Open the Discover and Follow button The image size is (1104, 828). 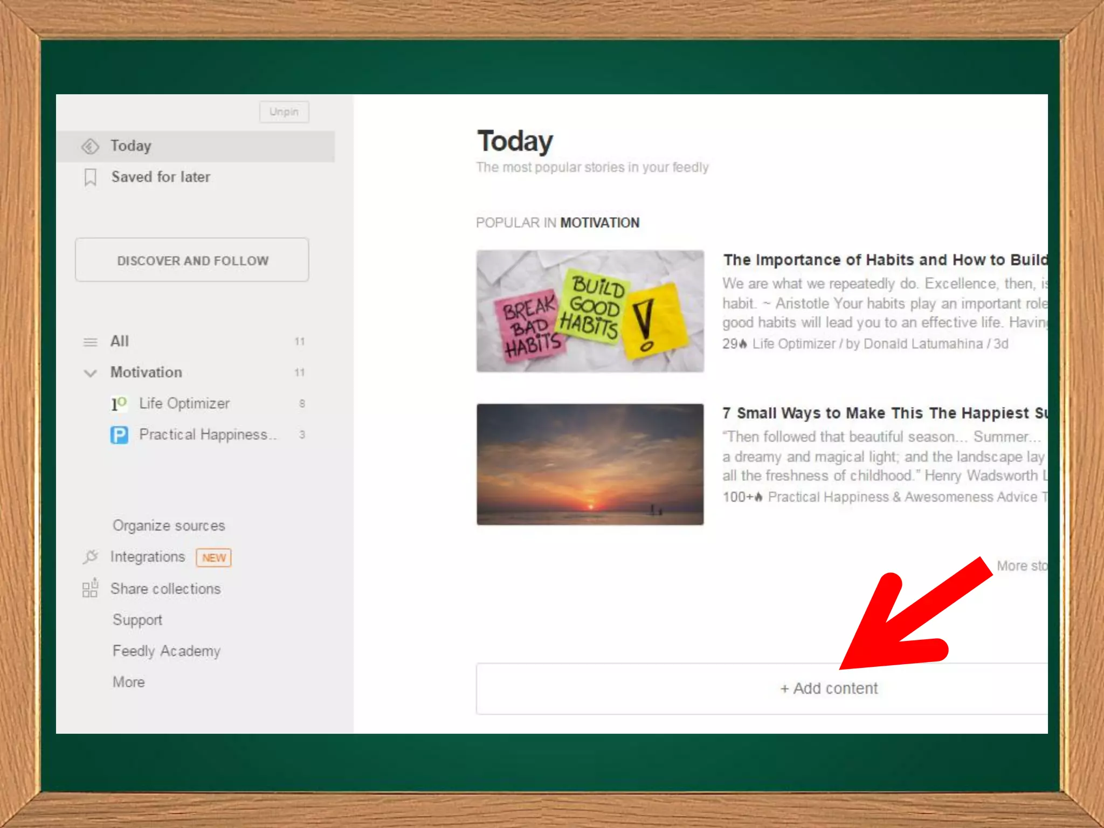coord(192,260)
